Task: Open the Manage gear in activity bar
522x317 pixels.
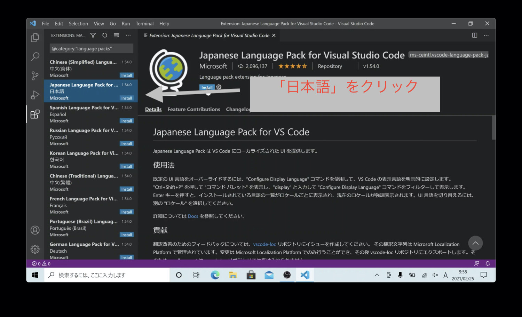Action: [35, 249]
